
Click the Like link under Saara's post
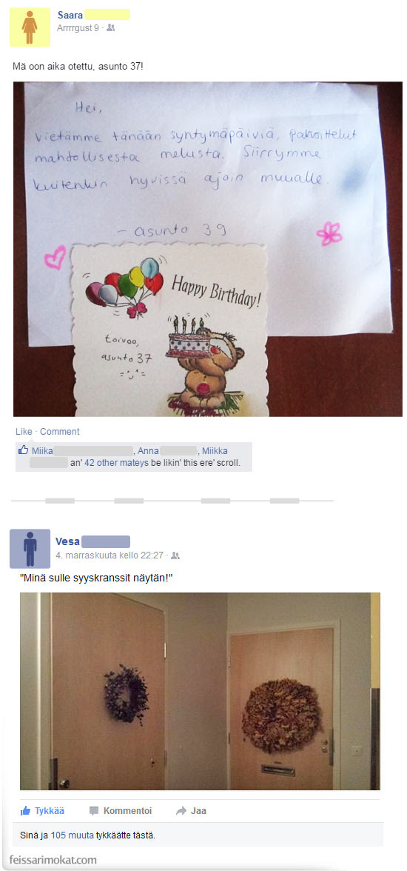pyautogui.click(x=24, y=432)
